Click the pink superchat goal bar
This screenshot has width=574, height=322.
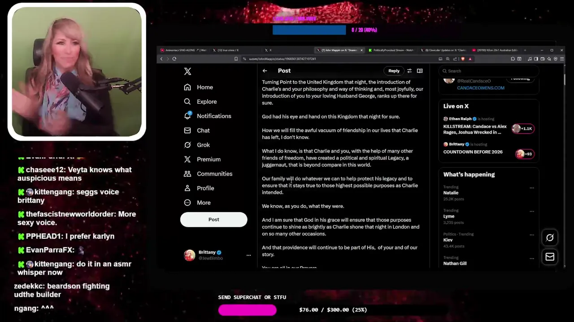tap(248, 310)
